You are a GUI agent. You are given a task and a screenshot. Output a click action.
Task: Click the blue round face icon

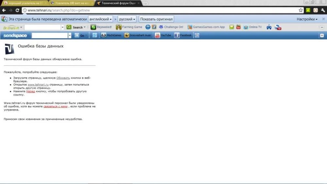148,27
